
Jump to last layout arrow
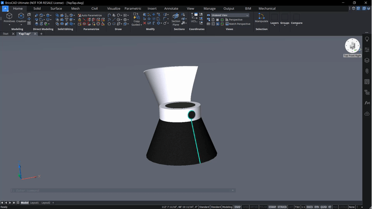pyautogui.click(x=14, y=203)
